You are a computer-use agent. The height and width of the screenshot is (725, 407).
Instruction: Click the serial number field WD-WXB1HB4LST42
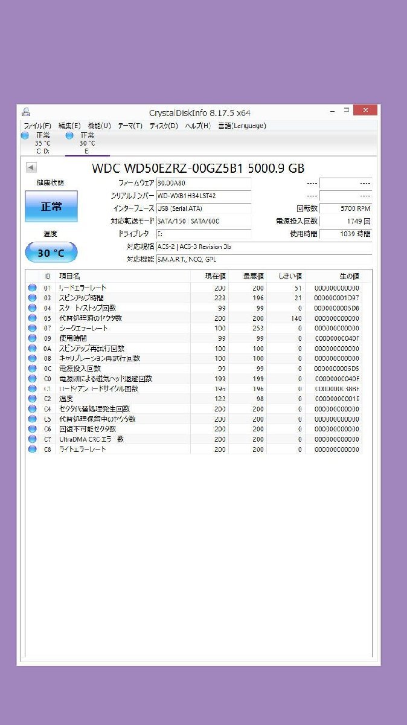pos(203,196)
